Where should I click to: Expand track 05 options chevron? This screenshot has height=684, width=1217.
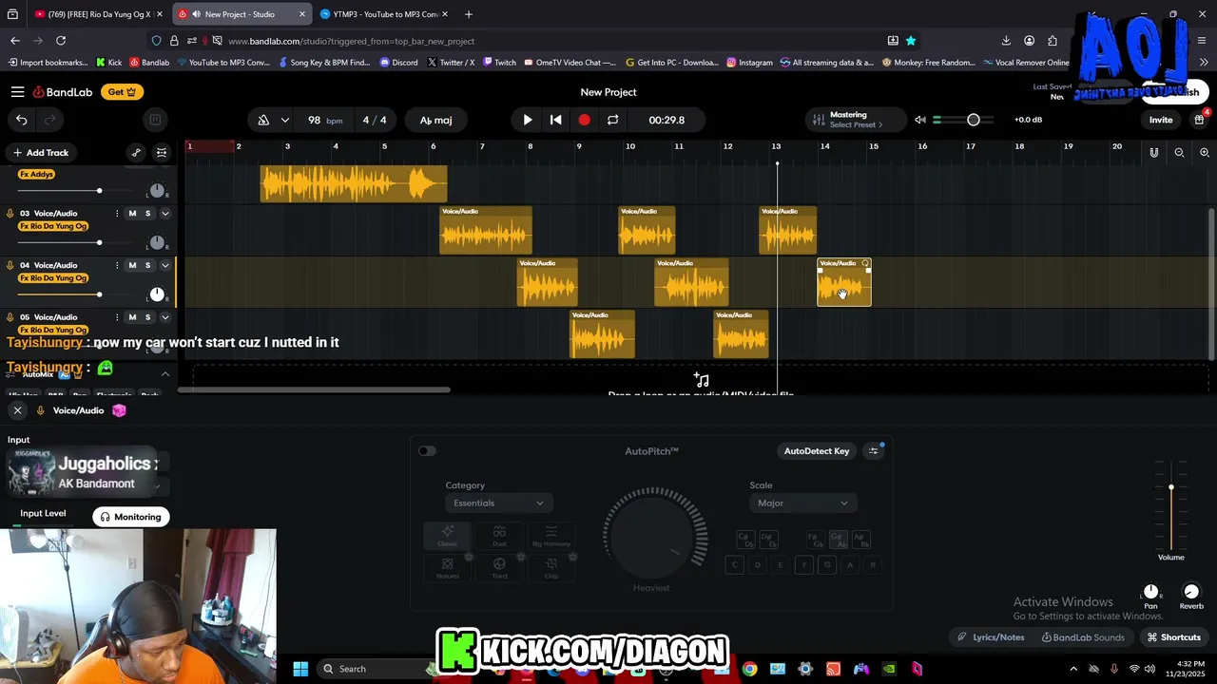click(164, 317)
